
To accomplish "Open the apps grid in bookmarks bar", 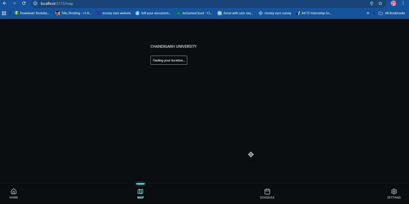I will 4,13.
